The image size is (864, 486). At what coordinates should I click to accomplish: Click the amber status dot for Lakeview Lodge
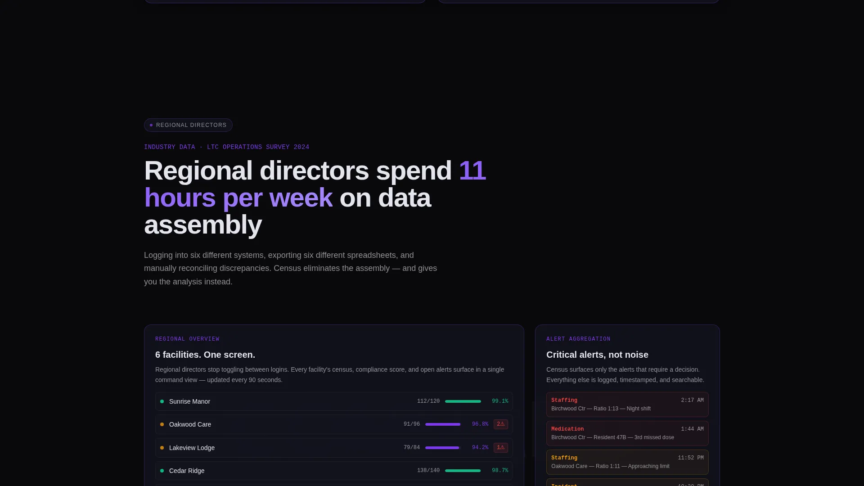point(162,448)
